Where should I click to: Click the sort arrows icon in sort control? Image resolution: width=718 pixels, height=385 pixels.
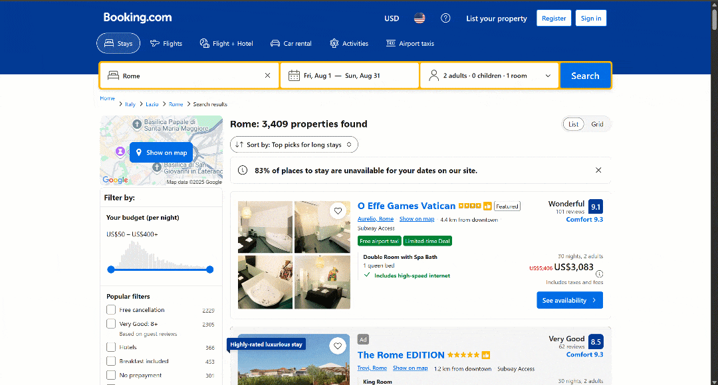point(239,145)
